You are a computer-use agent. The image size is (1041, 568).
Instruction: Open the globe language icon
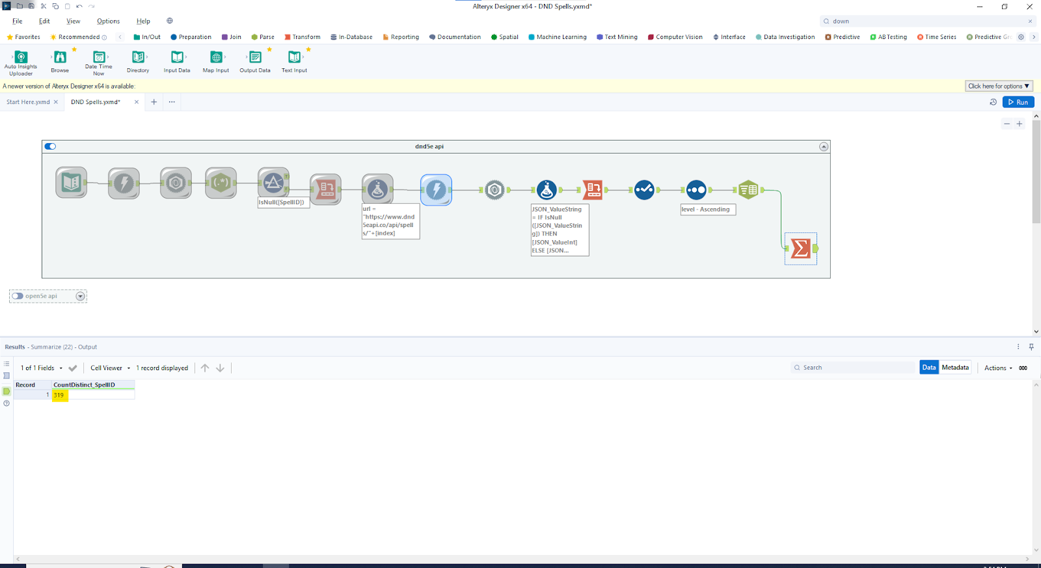pos(170,21)
